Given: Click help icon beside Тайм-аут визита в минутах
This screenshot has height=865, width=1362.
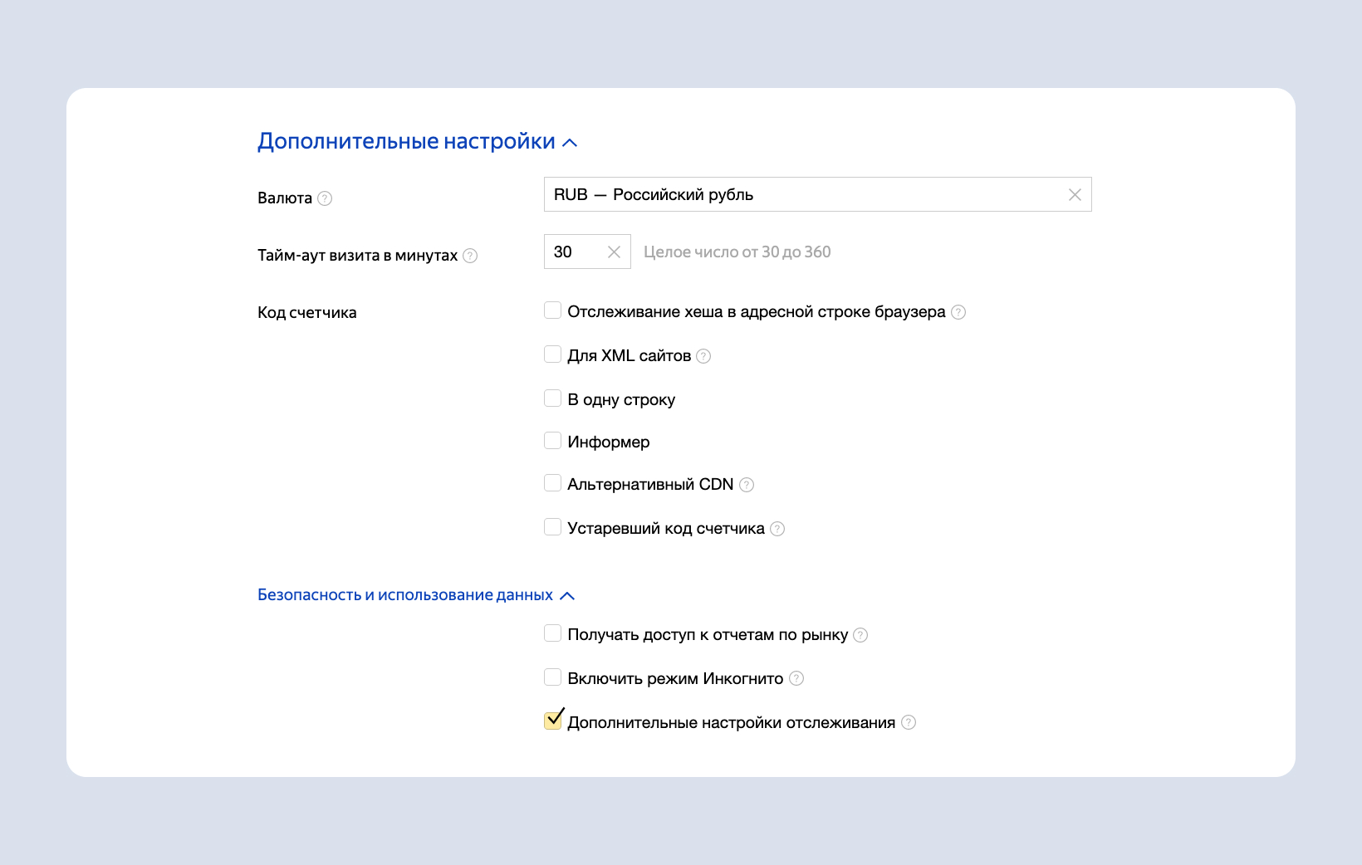Looking at the screenshot, I should click(x=470, y=256).
